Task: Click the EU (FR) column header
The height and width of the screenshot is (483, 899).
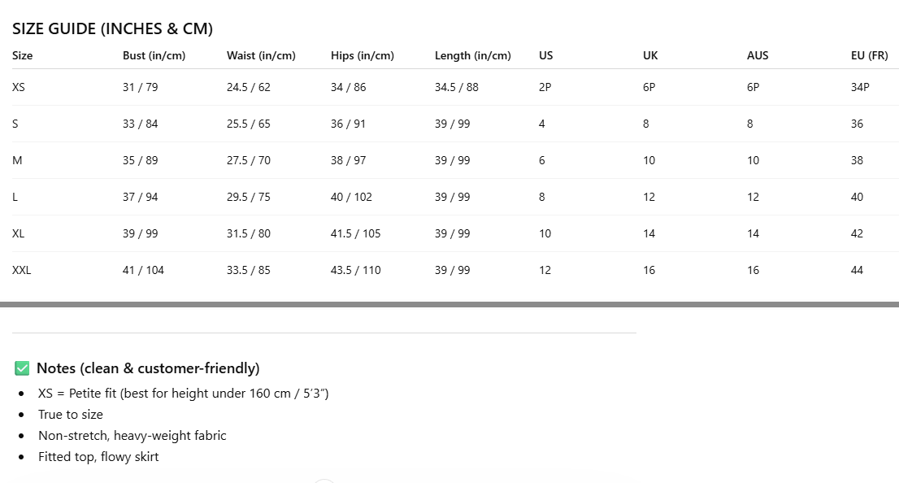Action: pos(869,55)
